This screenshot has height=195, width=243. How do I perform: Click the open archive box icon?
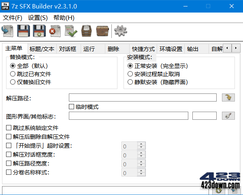pyautogui.click(x=86, y=31)
